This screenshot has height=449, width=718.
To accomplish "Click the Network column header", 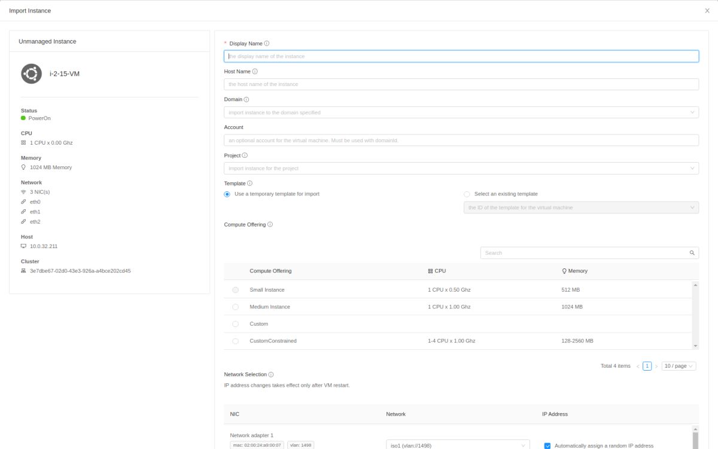I will [x=395, y=414].
